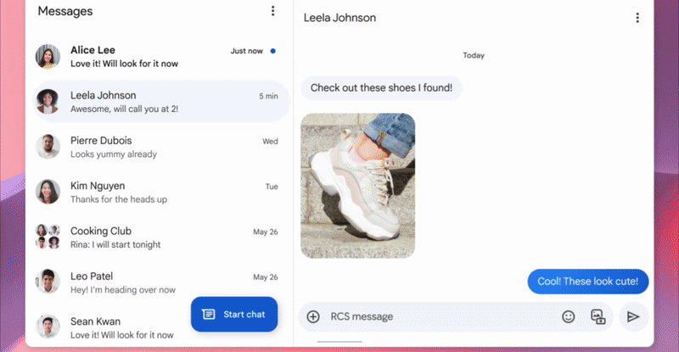Click 'Love it! Will look for it now' under Alice Lee
The image size is (679, 352).
[124, 64]
